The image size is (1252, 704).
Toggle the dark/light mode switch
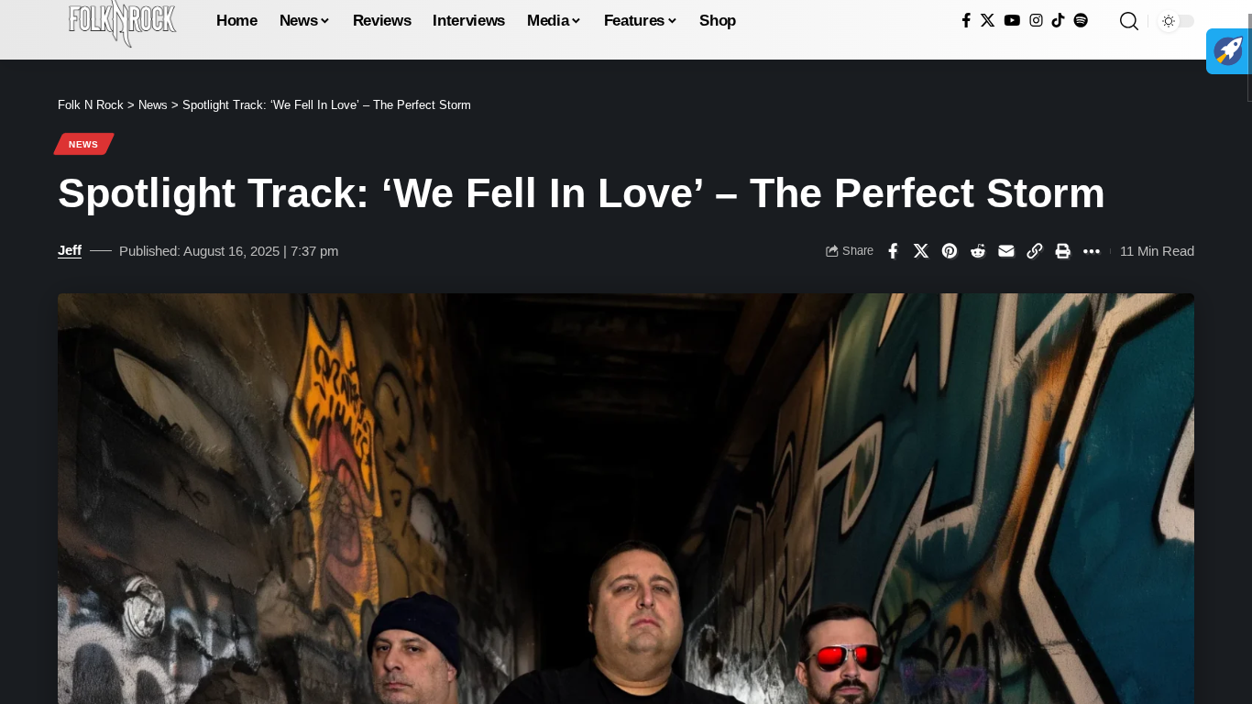pos(1177,21)
